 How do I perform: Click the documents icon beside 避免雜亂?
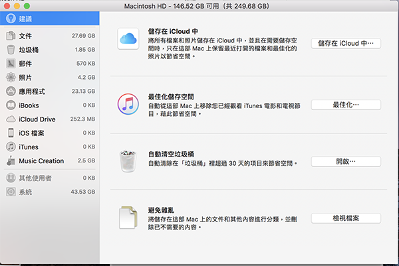[128, 218]
